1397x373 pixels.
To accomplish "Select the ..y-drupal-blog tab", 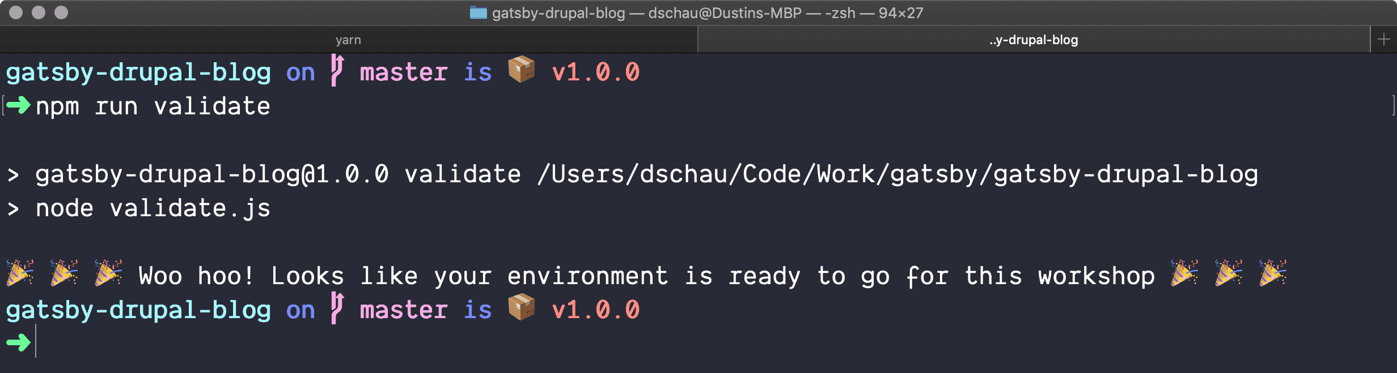I will coord(1033,40).
